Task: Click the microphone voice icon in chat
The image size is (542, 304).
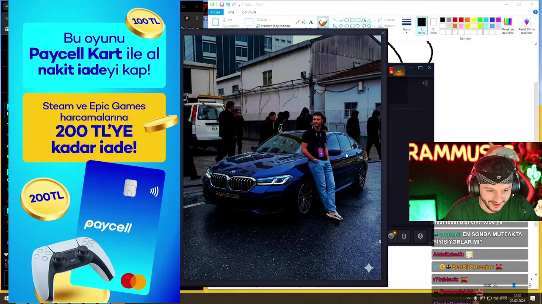Action: pos(420,236)
